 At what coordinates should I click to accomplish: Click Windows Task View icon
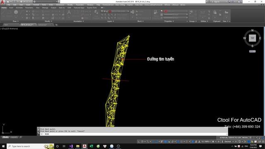64,146
